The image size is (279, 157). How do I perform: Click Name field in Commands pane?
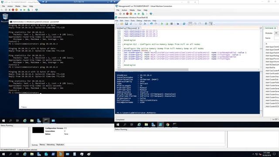tap(276, 38)
